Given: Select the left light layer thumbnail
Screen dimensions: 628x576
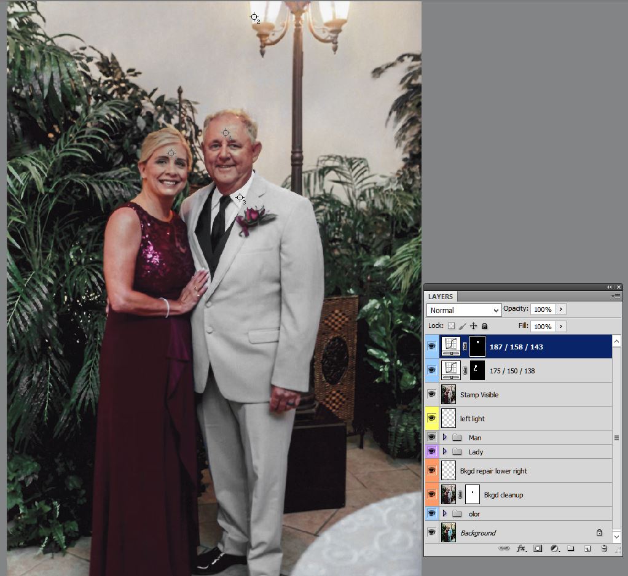Looking at the screenshot, I should (x=449, y=418).
